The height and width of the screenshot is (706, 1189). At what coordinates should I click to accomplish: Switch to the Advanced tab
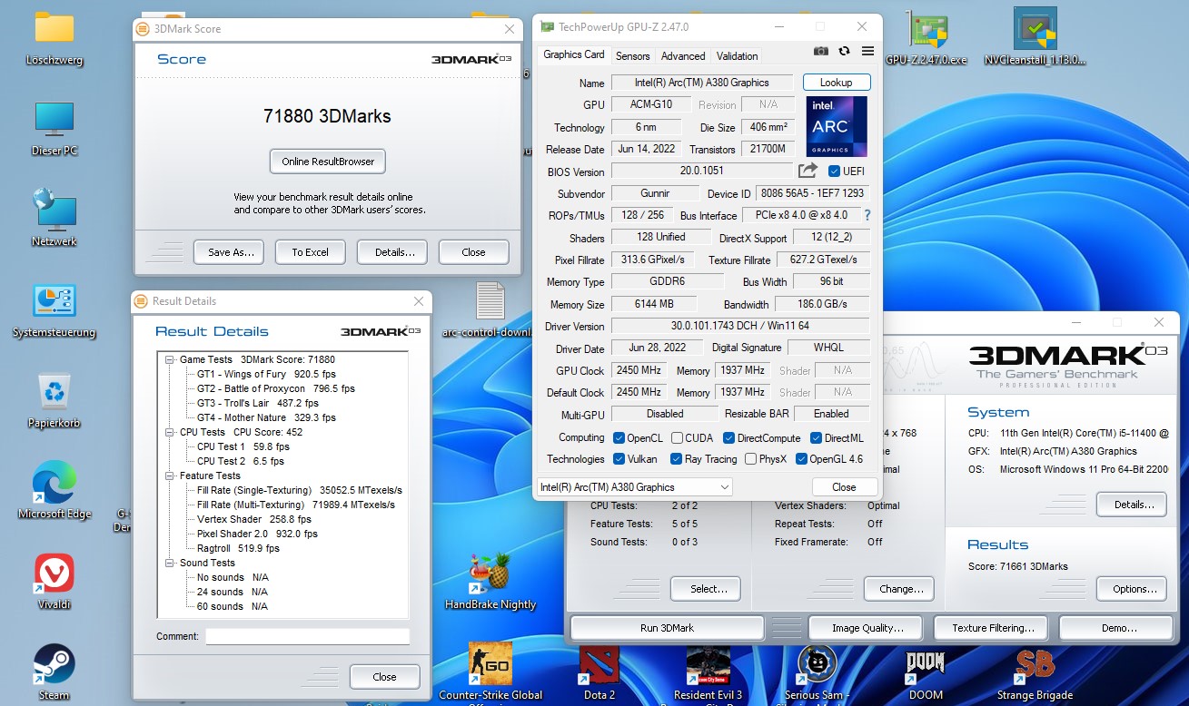683,56
